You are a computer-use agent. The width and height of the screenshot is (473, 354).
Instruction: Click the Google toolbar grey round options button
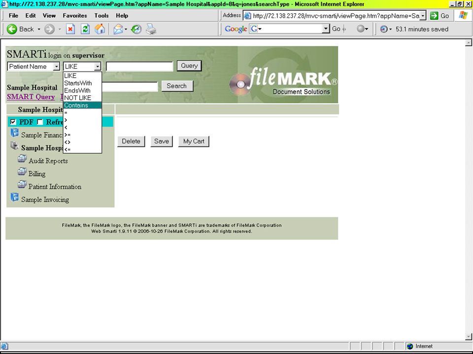click(x=361, y=29)
